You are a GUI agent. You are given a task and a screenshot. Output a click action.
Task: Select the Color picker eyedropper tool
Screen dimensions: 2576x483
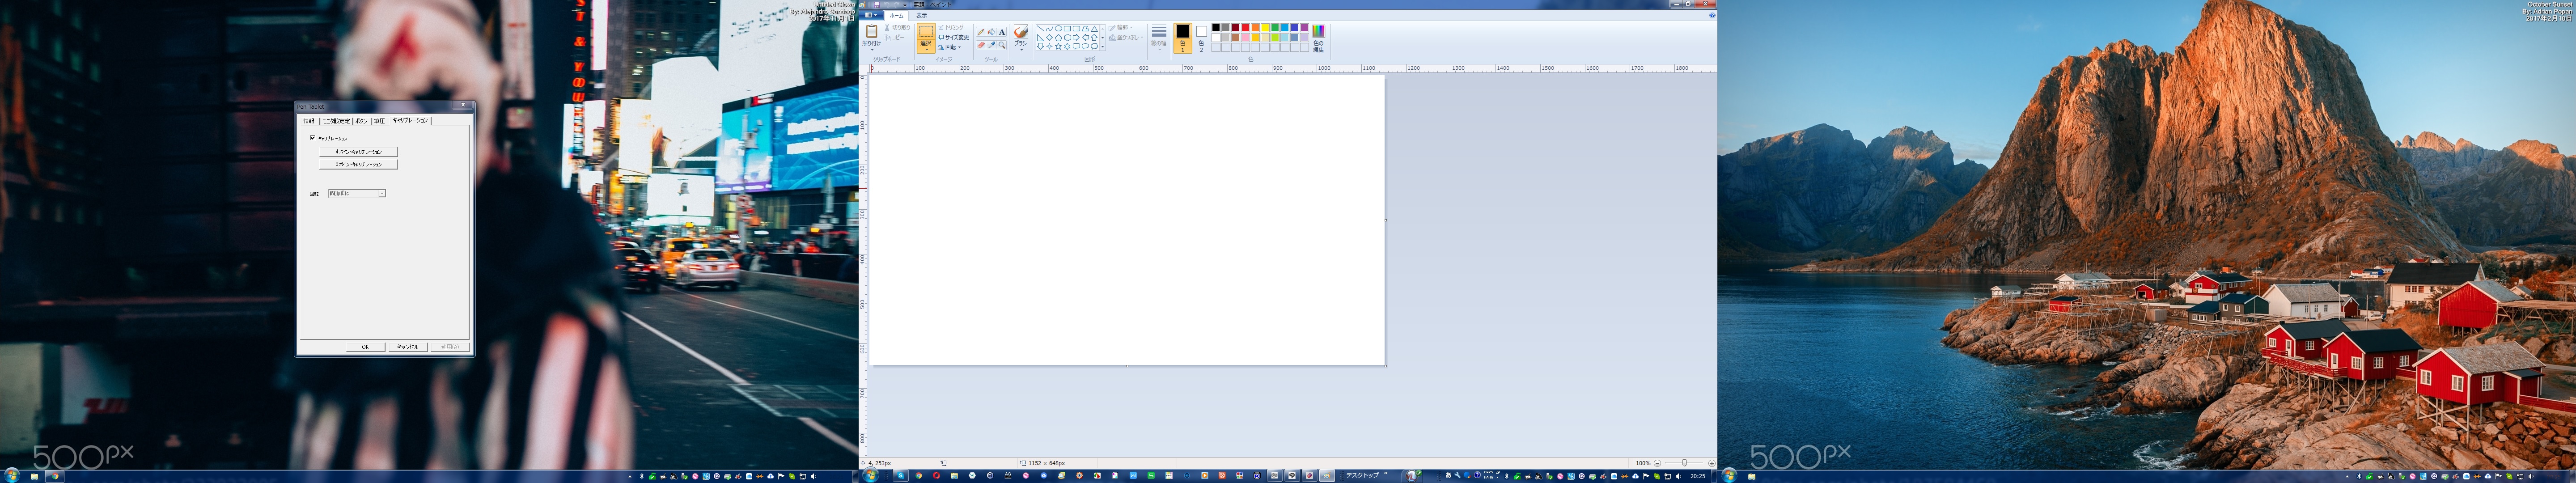click(x=991, y=45)
